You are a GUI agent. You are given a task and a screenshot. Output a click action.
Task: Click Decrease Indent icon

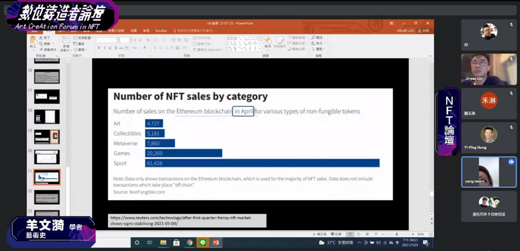174,40
